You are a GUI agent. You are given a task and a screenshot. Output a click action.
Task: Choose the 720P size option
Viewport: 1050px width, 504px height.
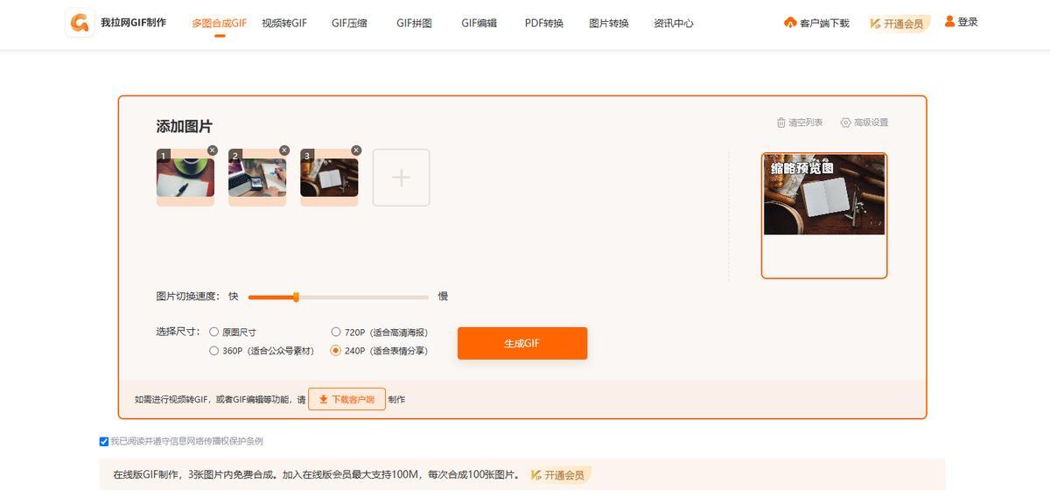click(x=336, y=332)
